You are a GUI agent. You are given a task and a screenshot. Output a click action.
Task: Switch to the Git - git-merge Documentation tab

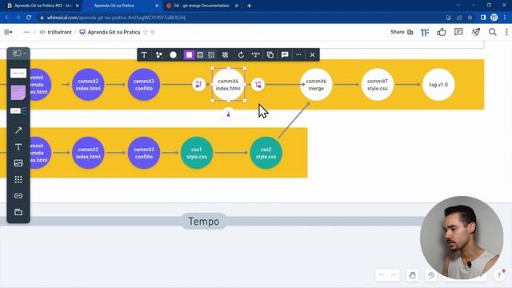pos(201,6)
